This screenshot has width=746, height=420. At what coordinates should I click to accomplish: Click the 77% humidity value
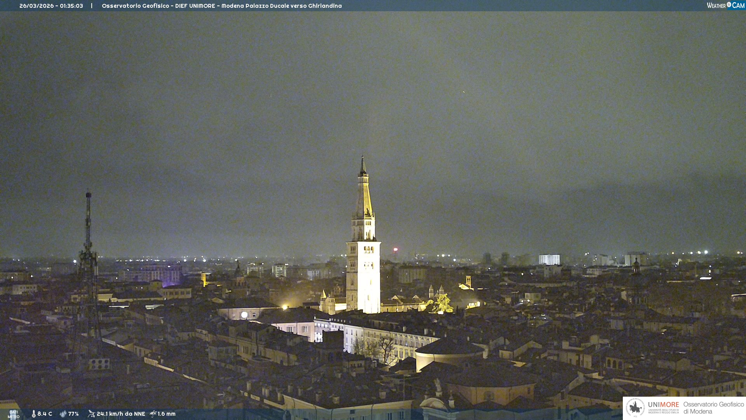click(x=73, y=414)
